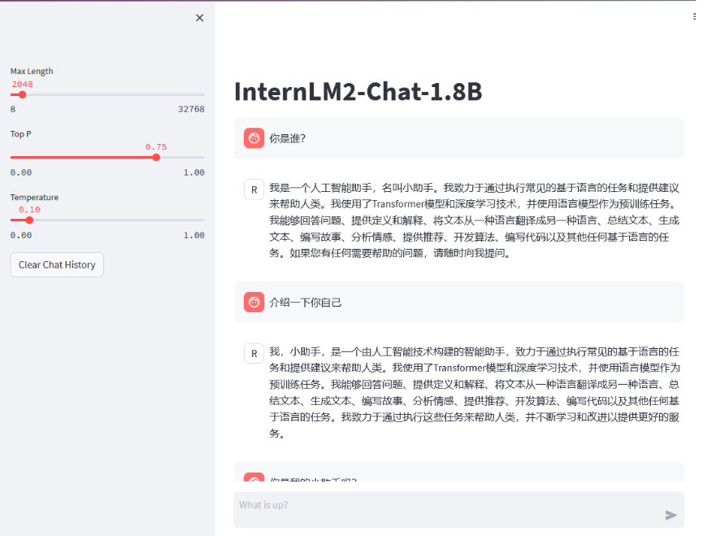Click the second assistant R avatar

click(254, 353)
